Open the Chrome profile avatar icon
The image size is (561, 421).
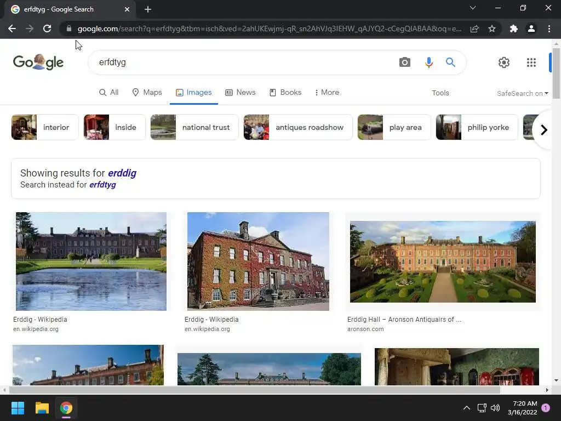click(531, 29)
